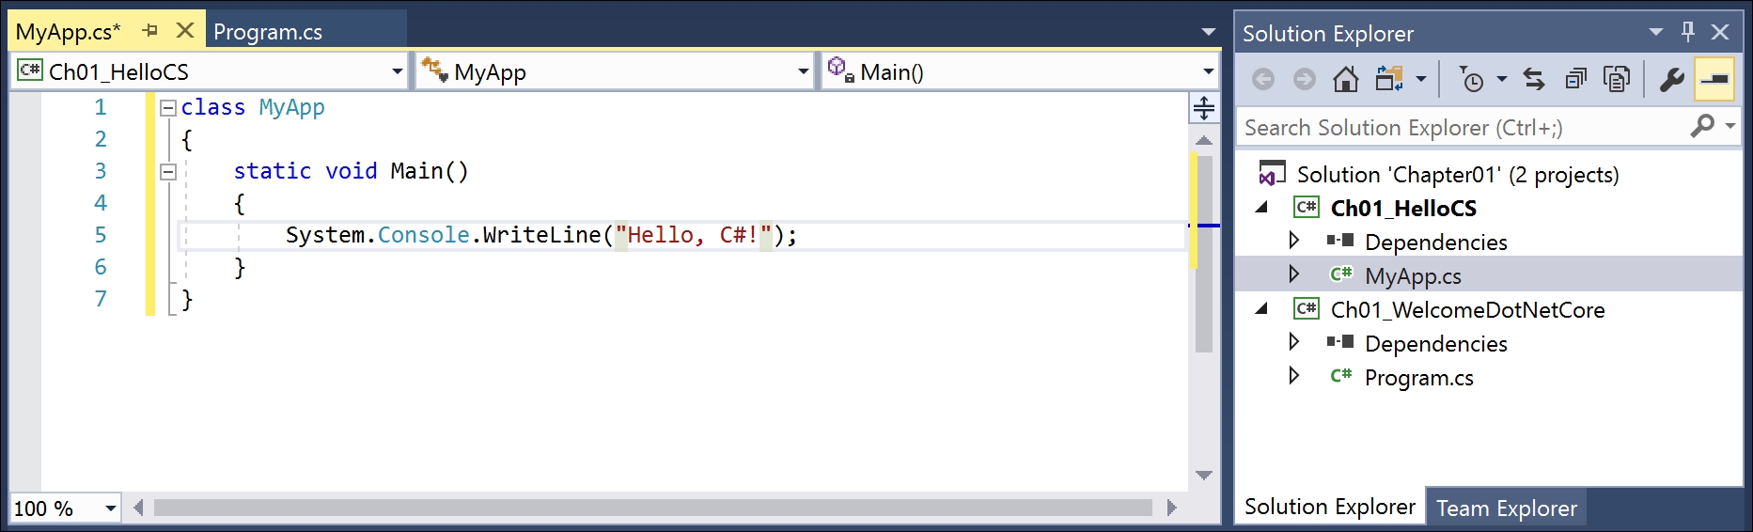The width and height of the screenshot is (1753, 532).
Task: Select MyApp.cs in Solution Explorer
Action: coord(1413,276)
